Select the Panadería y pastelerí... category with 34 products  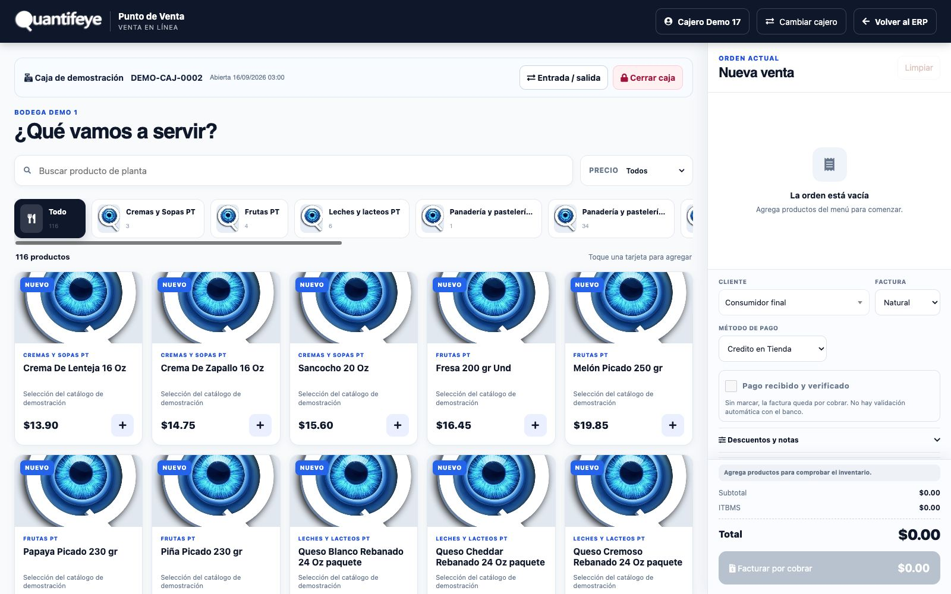point(611,219)
